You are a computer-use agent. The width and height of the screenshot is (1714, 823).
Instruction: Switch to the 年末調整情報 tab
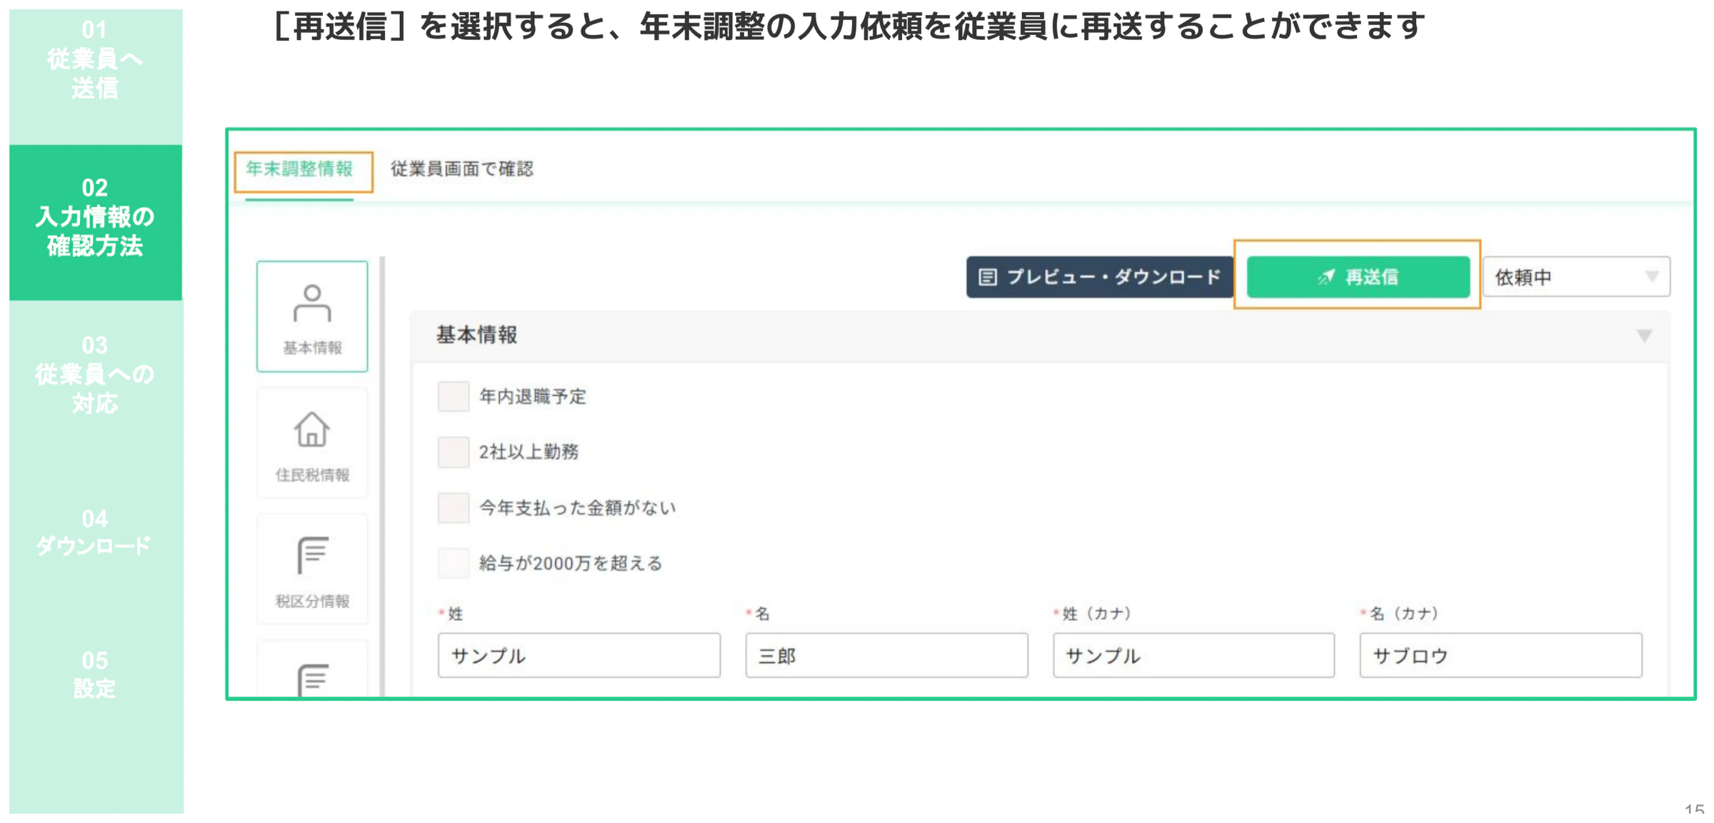point(300,170)
